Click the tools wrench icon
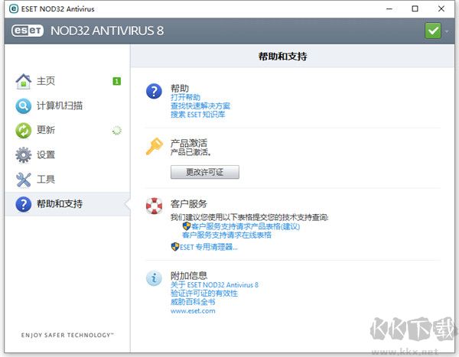The height and width of the screenshot is (357, 459). click(24, 180)
